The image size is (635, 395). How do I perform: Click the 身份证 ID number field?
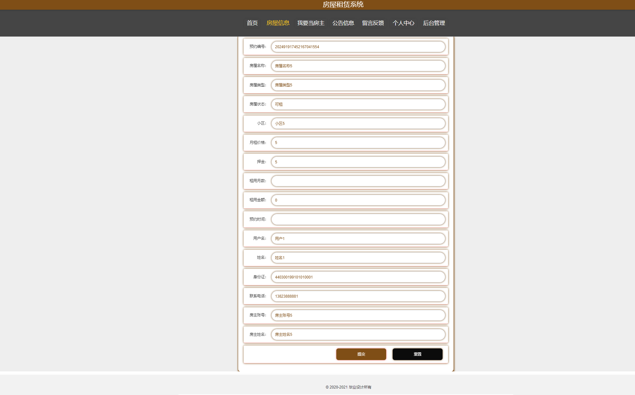358,277
